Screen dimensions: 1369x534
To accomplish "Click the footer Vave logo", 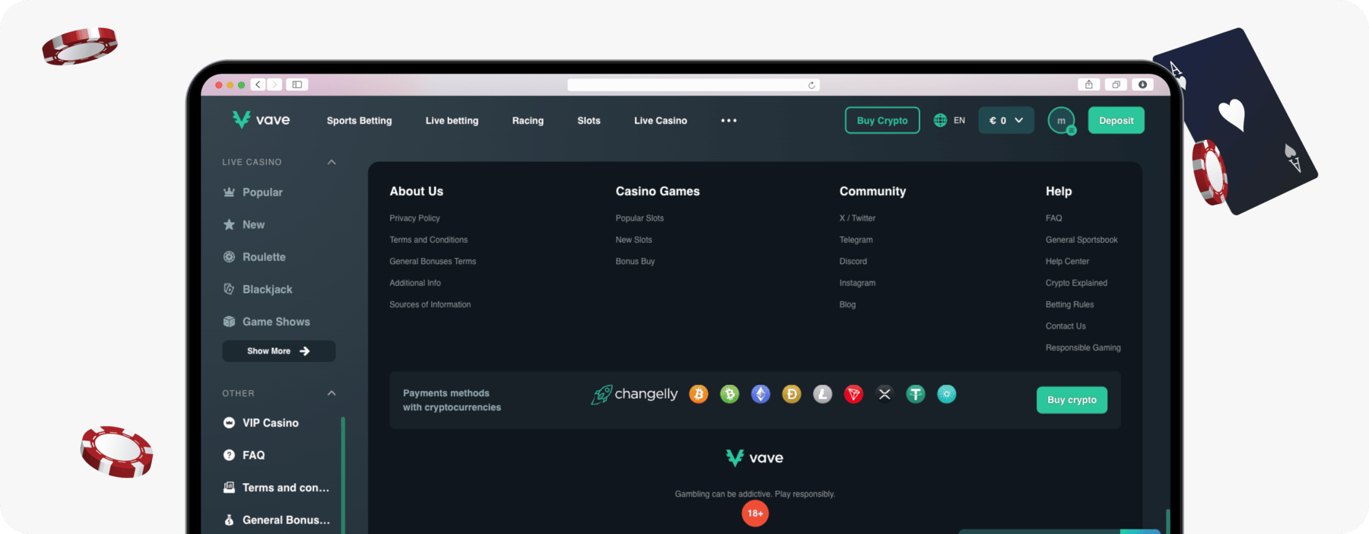I will (754, 458).
